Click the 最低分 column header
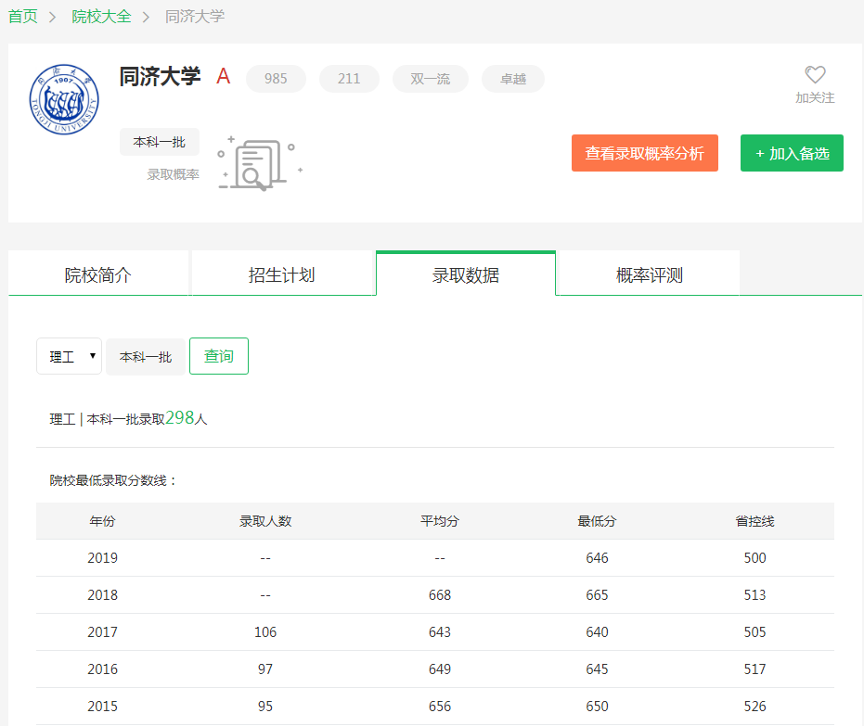 [597, 521]
